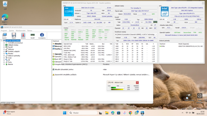Open Task View taskbar icon
This screenshot has width=207, height=116.
click(x=101, y=113)
